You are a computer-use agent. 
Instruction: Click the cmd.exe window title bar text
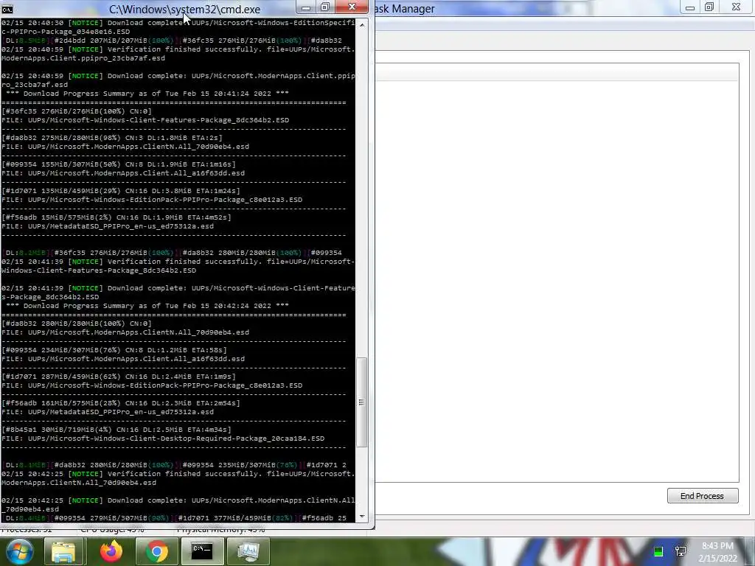click(x=184, y=9)
